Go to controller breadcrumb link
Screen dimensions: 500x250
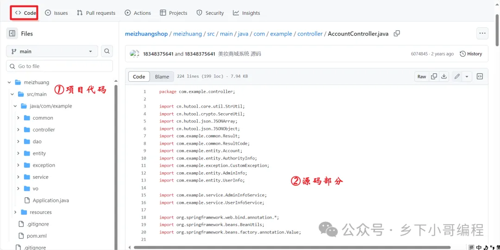click(310, 33)
